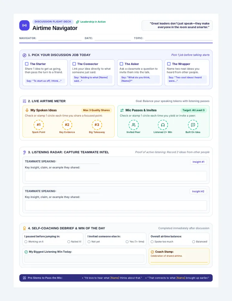Click the "Pick 1 job before talking starts" note
232x301 pixels.
pos(190,55)
